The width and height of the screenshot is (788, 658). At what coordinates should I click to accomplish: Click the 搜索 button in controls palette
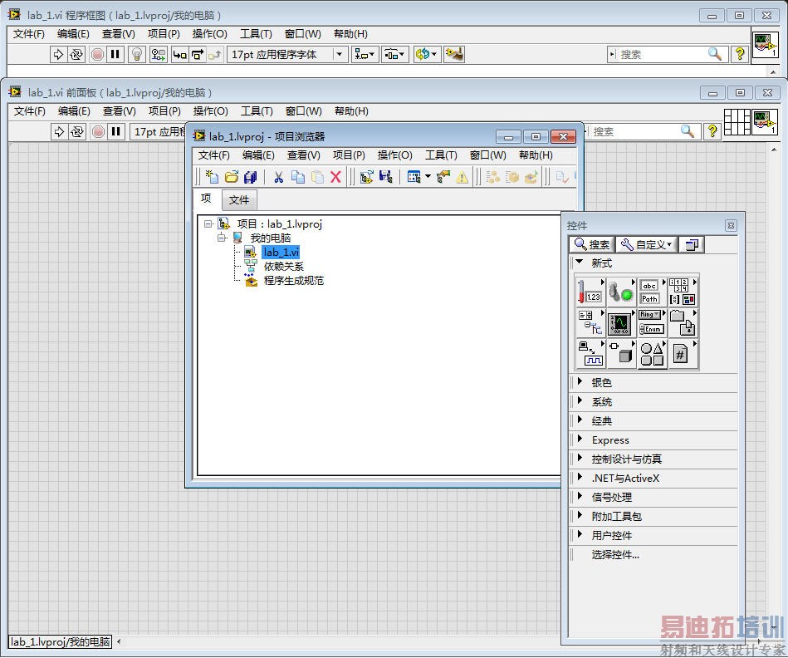pyautogui.click(x=592, y=244)
